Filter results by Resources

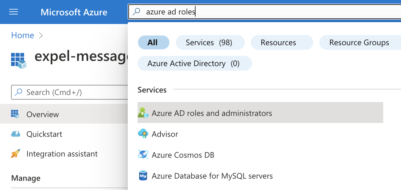282,42
